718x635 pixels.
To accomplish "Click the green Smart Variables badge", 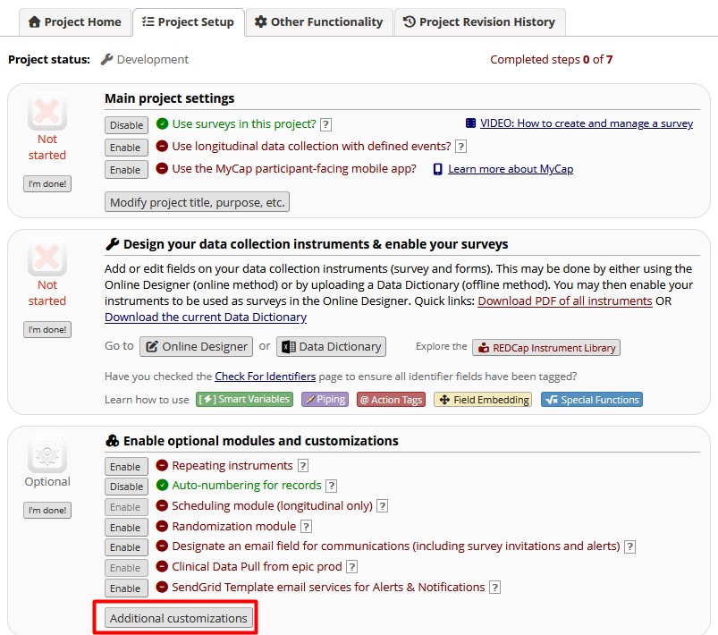I will coord(244,400).
